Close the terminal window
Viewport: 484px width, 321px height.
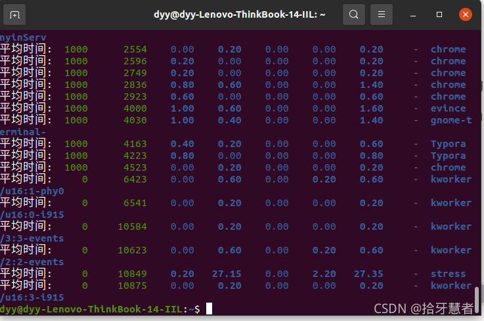(466, 14)
